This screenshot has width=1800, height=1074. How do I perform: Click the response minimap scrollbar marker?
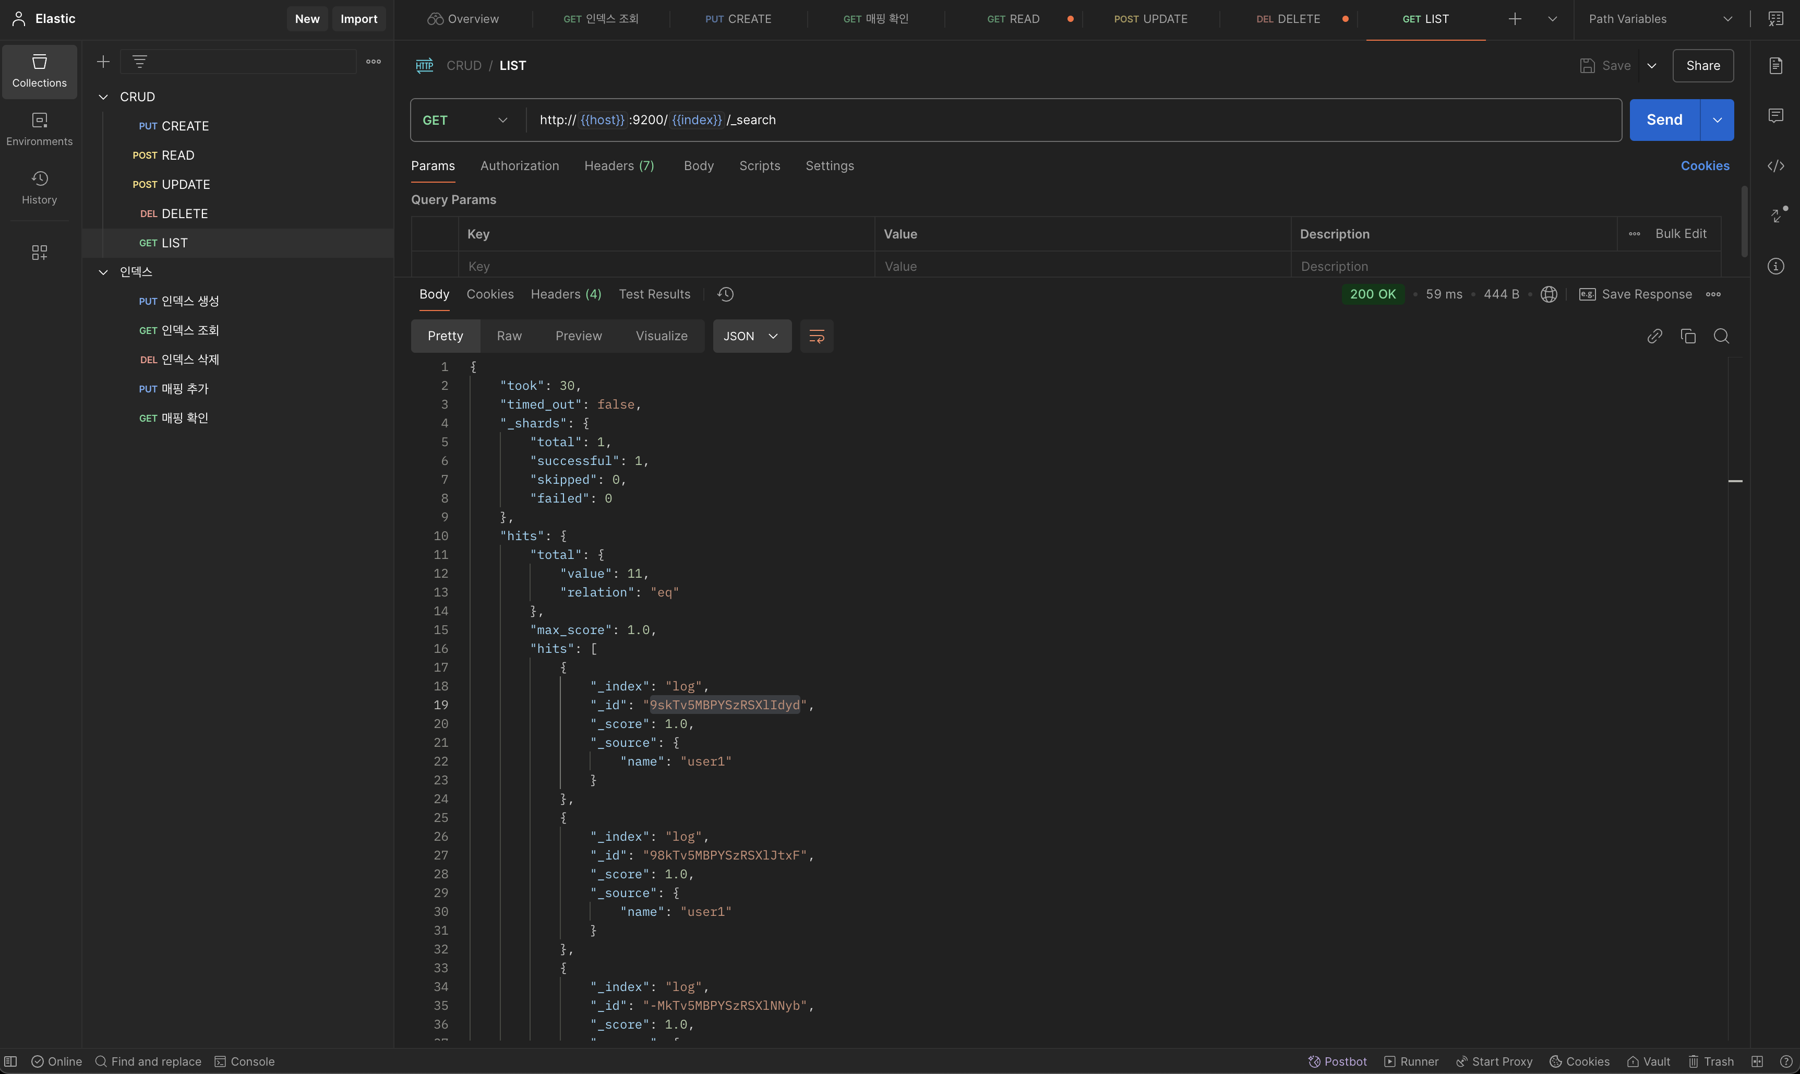(1735, 481)
